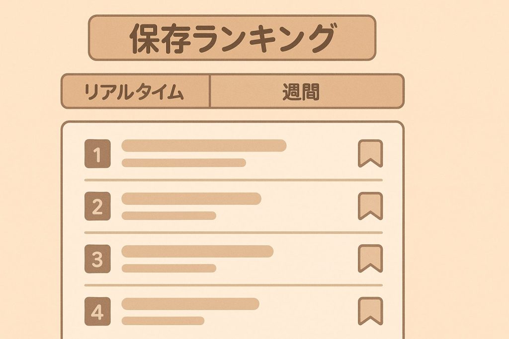The image size is (509, 339).
Task: Save the rank 4 item with bookmark
Action: (370, 311)
